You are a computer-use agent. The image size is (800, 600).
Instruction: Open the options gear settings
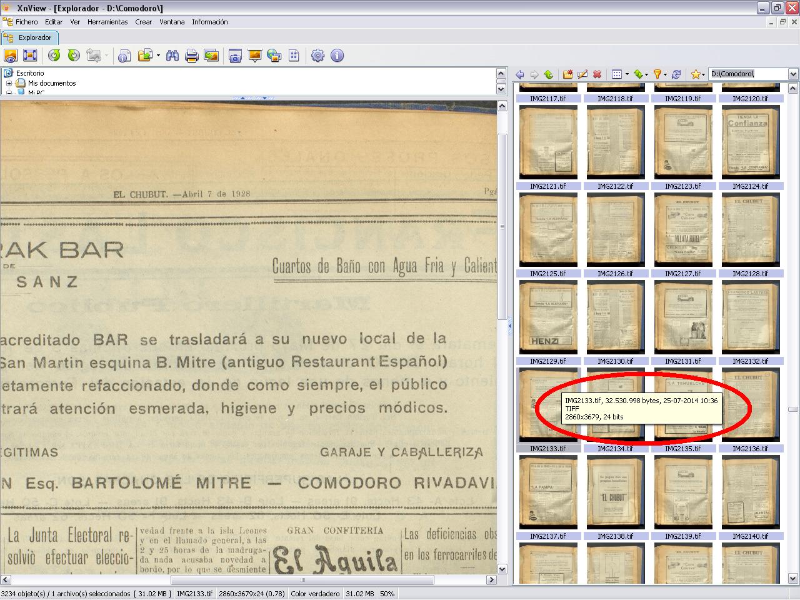click(x=318, y=56)
